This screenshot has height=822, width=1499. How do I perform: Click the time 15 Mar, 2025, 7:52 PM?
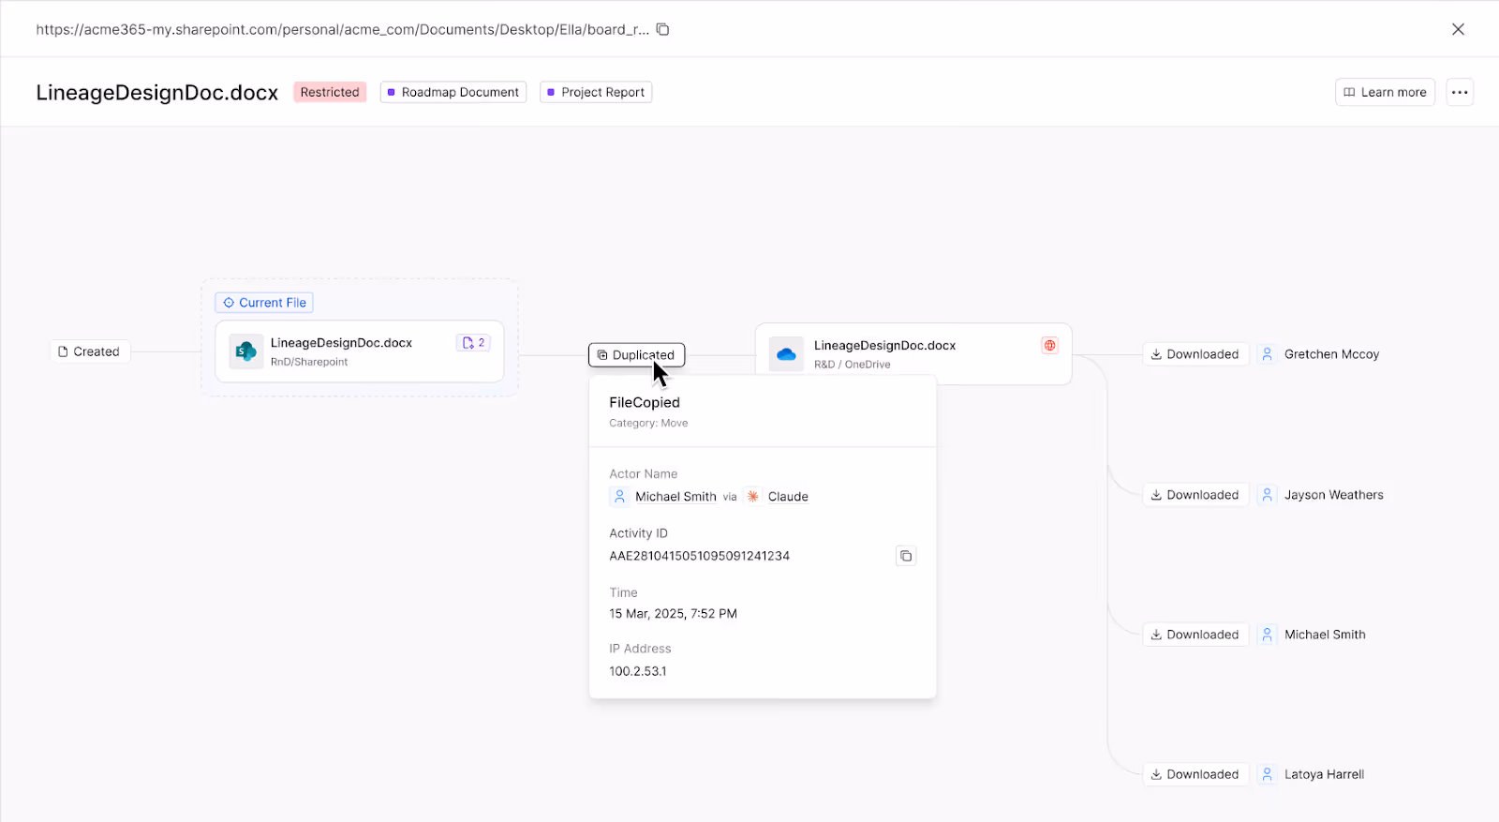673,614
